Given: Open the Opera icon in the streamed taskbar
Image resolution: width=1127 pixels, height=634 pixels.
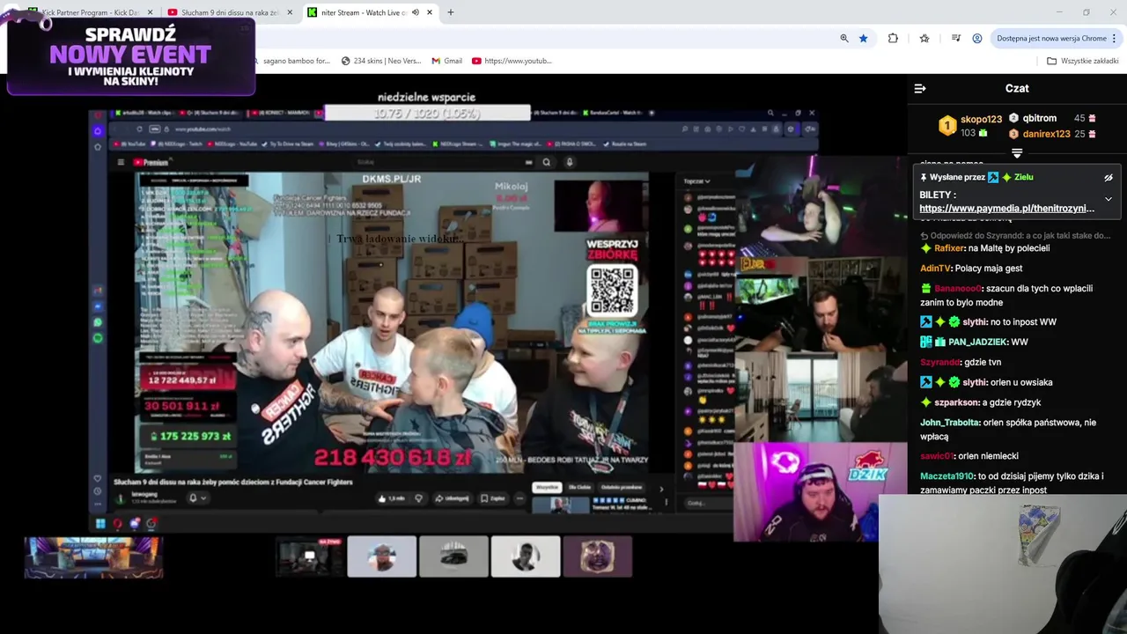Looking at the screenshot, I should click(117, 524).
